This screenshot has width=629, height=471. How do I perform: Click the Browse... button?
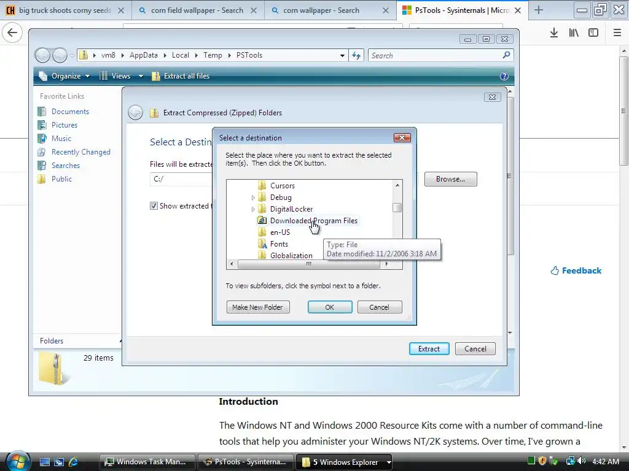click(x=450, y=179)
